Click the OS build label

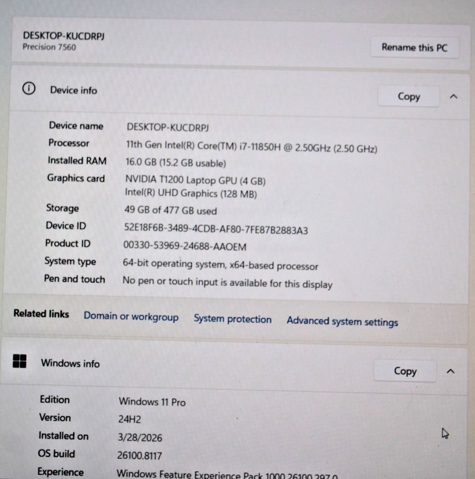point(56,454)
